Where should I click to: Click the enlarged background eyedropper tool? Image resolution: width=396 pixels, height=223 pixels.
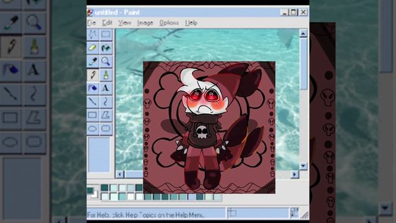[x=11, y=23]
